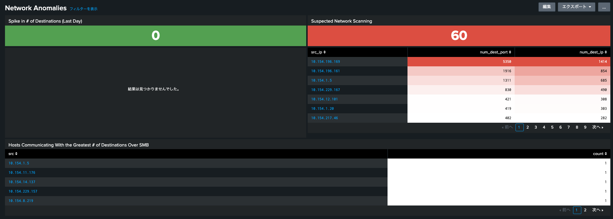This screenshot has height=219, width=613.
Task: Click the 5350 port count cell
Action: click(x=461, y=62)
